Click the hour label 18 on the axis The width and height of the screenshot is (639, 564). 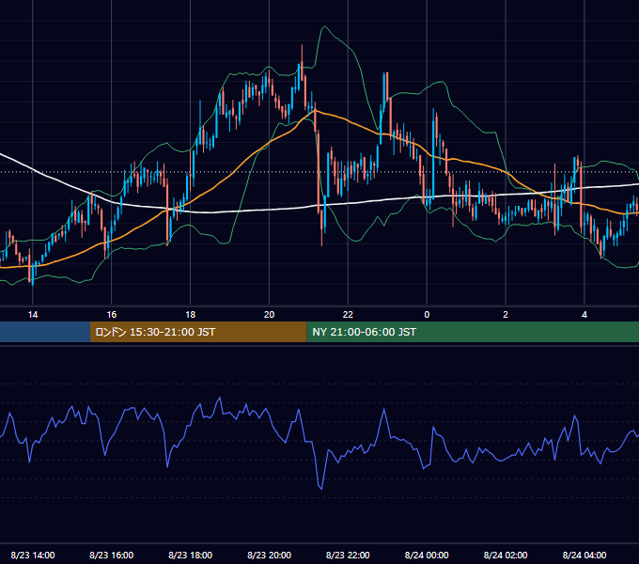[191, 315]
